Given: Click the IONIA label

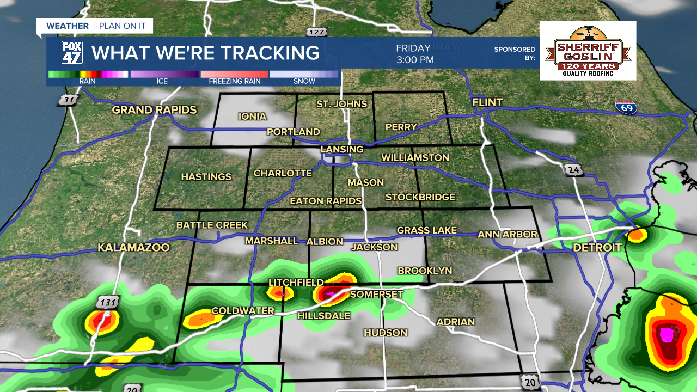Looking at the screenshot, I should click(253, 117).
